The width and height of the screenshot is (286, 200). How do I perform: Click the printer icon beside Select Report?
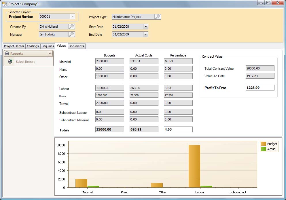(x=10, y=62)
